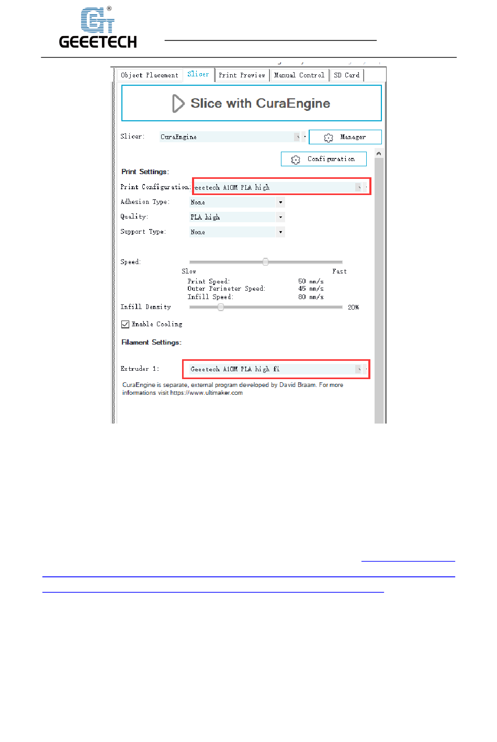Click the Manager gear icon
Image resolution: width=497 pixels, height=742 pixels.
pos(329,138)
